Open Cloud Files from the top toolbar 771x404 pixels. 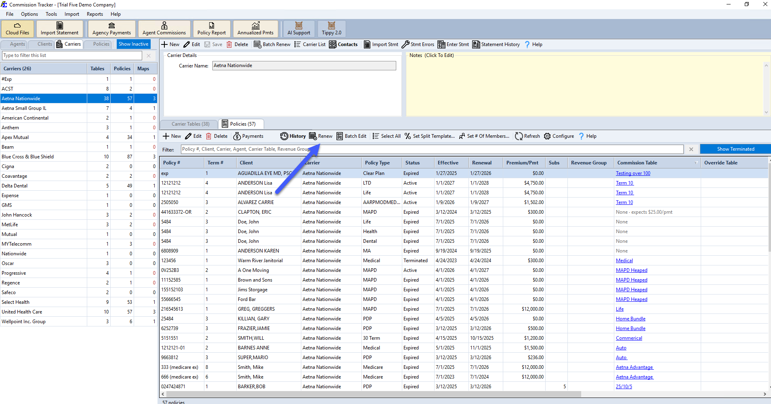pyautogui.click(x=17, y=29)
